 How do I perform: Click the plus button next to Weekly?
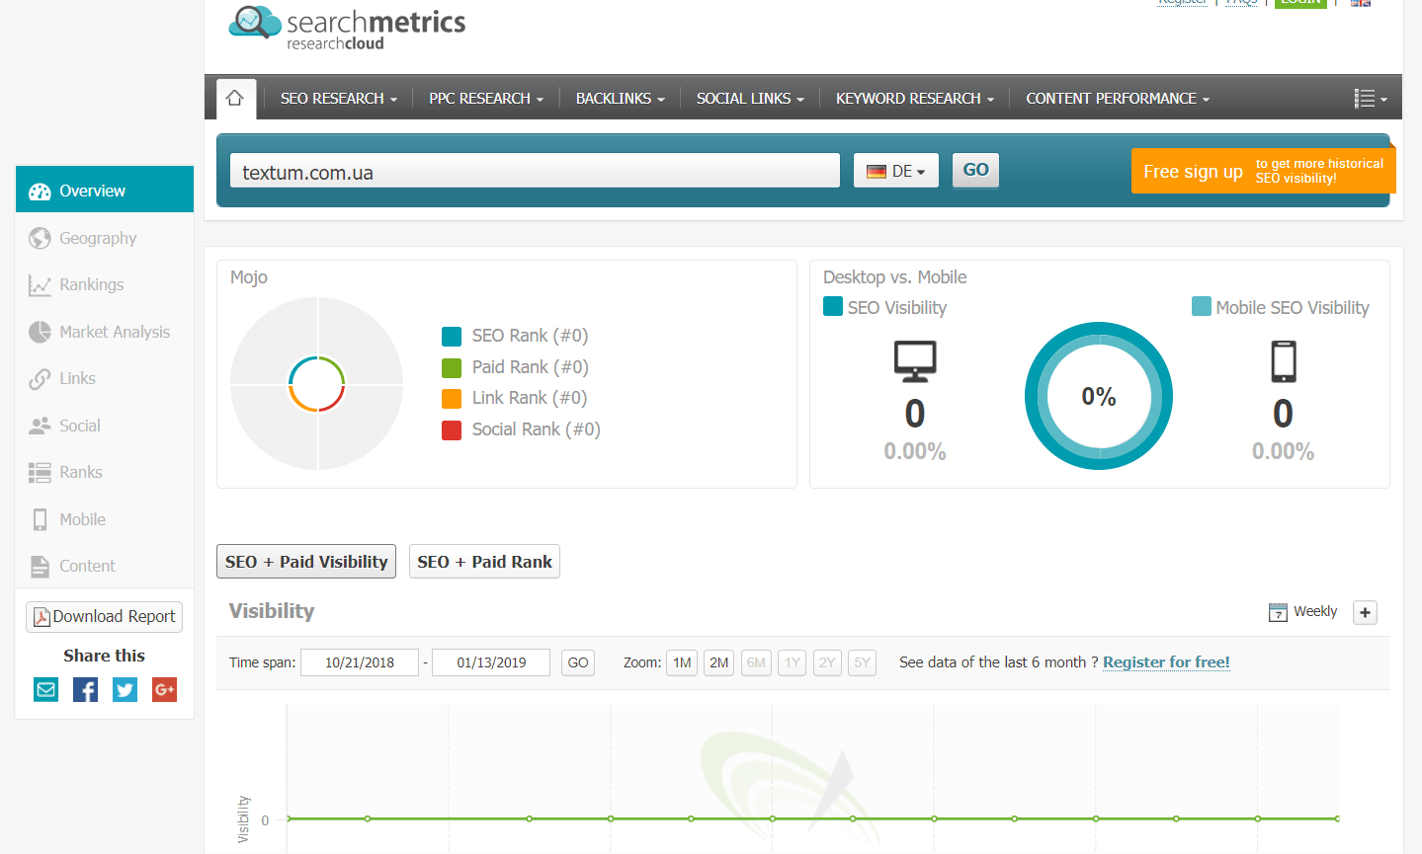coord(1365,612)
